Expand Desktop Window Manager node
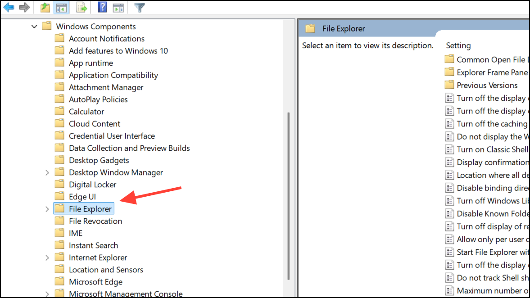 pyautogui.click(x=47, y=173)
